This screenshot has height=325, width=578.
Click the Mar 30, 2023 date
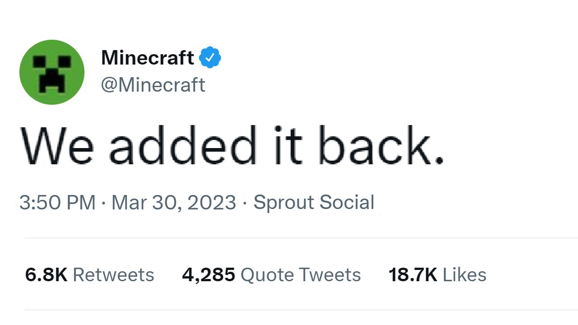(174, 202)
